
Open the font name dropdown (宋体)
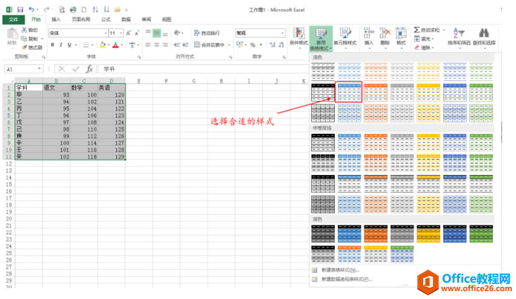(105, 33)
